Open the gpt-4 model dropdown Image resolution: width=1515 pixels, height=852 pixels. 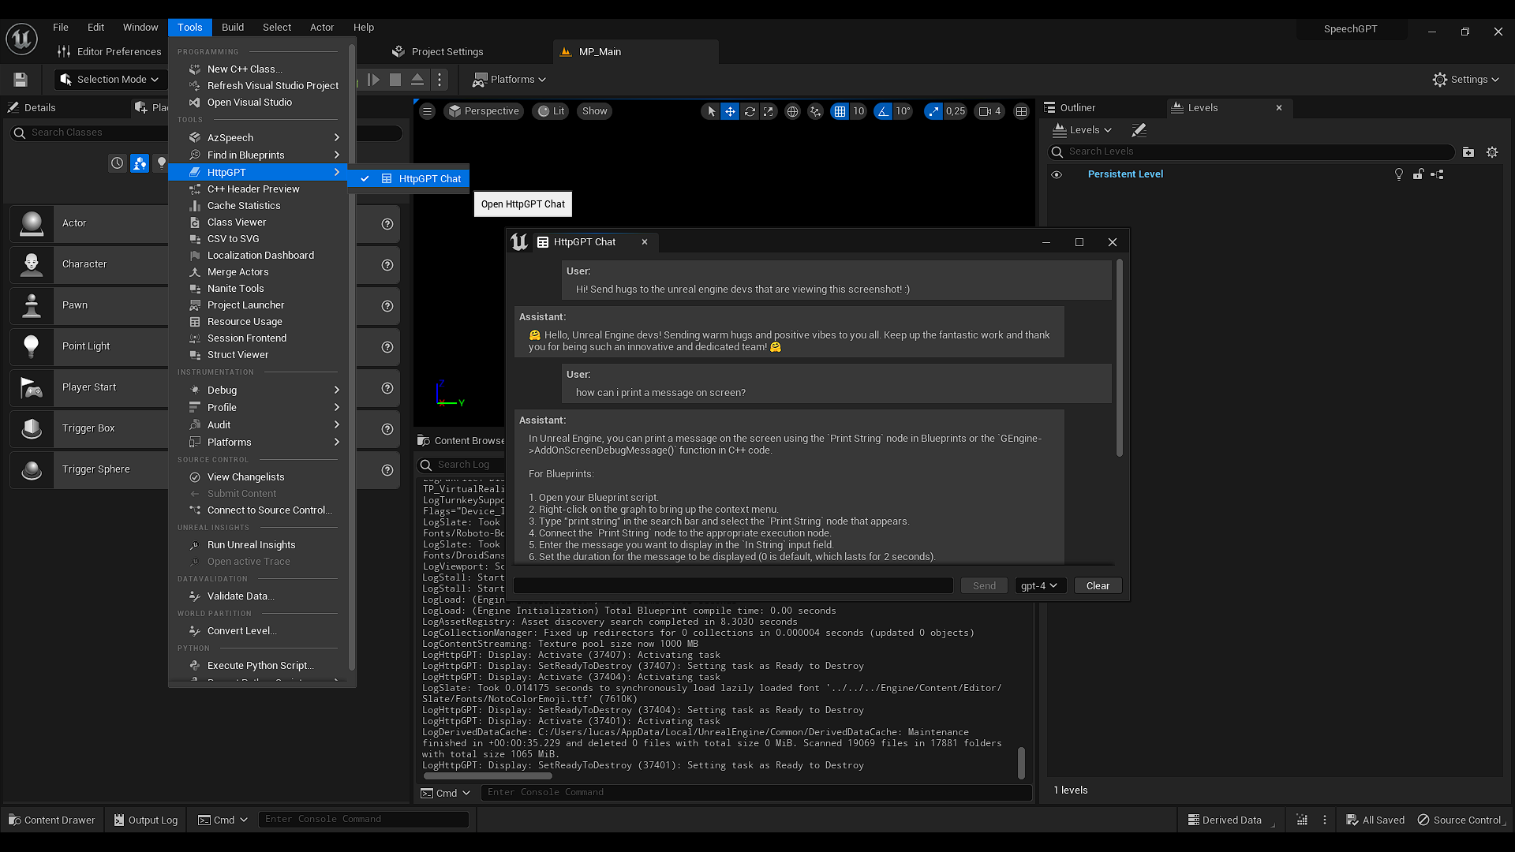tap(1039, 585)
